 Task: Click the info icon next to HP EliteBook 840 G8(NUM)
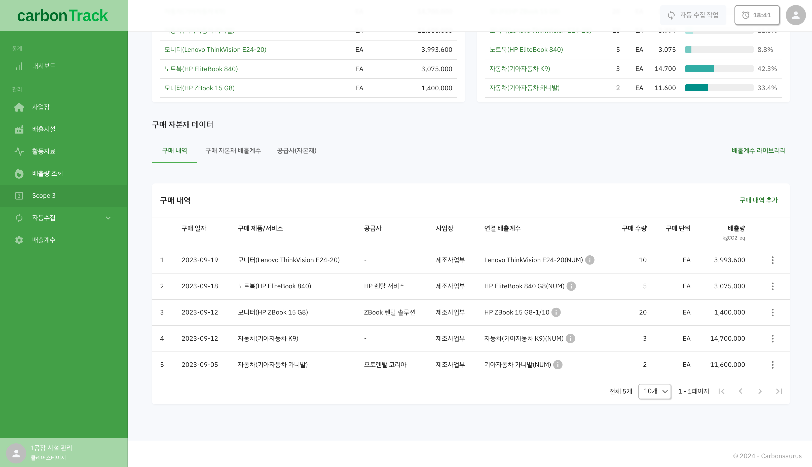tap(571, 286)
